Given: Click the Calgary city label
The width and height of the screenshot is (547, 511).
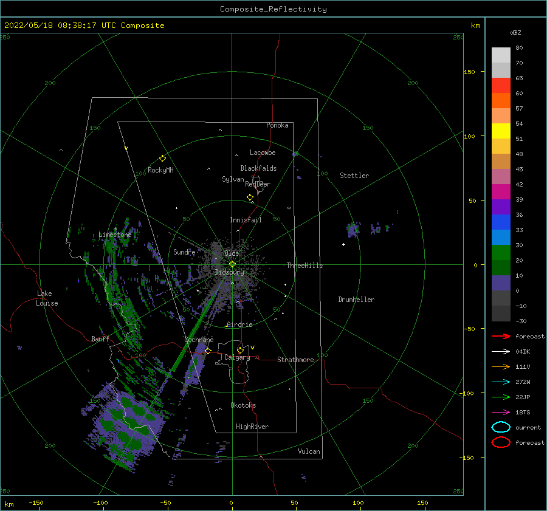Looking at the screenshot, I should [x=237, y=357].
